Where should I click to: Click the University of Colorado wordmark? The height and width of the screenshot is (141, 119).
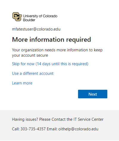pyautogui.click(x=40, y=16)
